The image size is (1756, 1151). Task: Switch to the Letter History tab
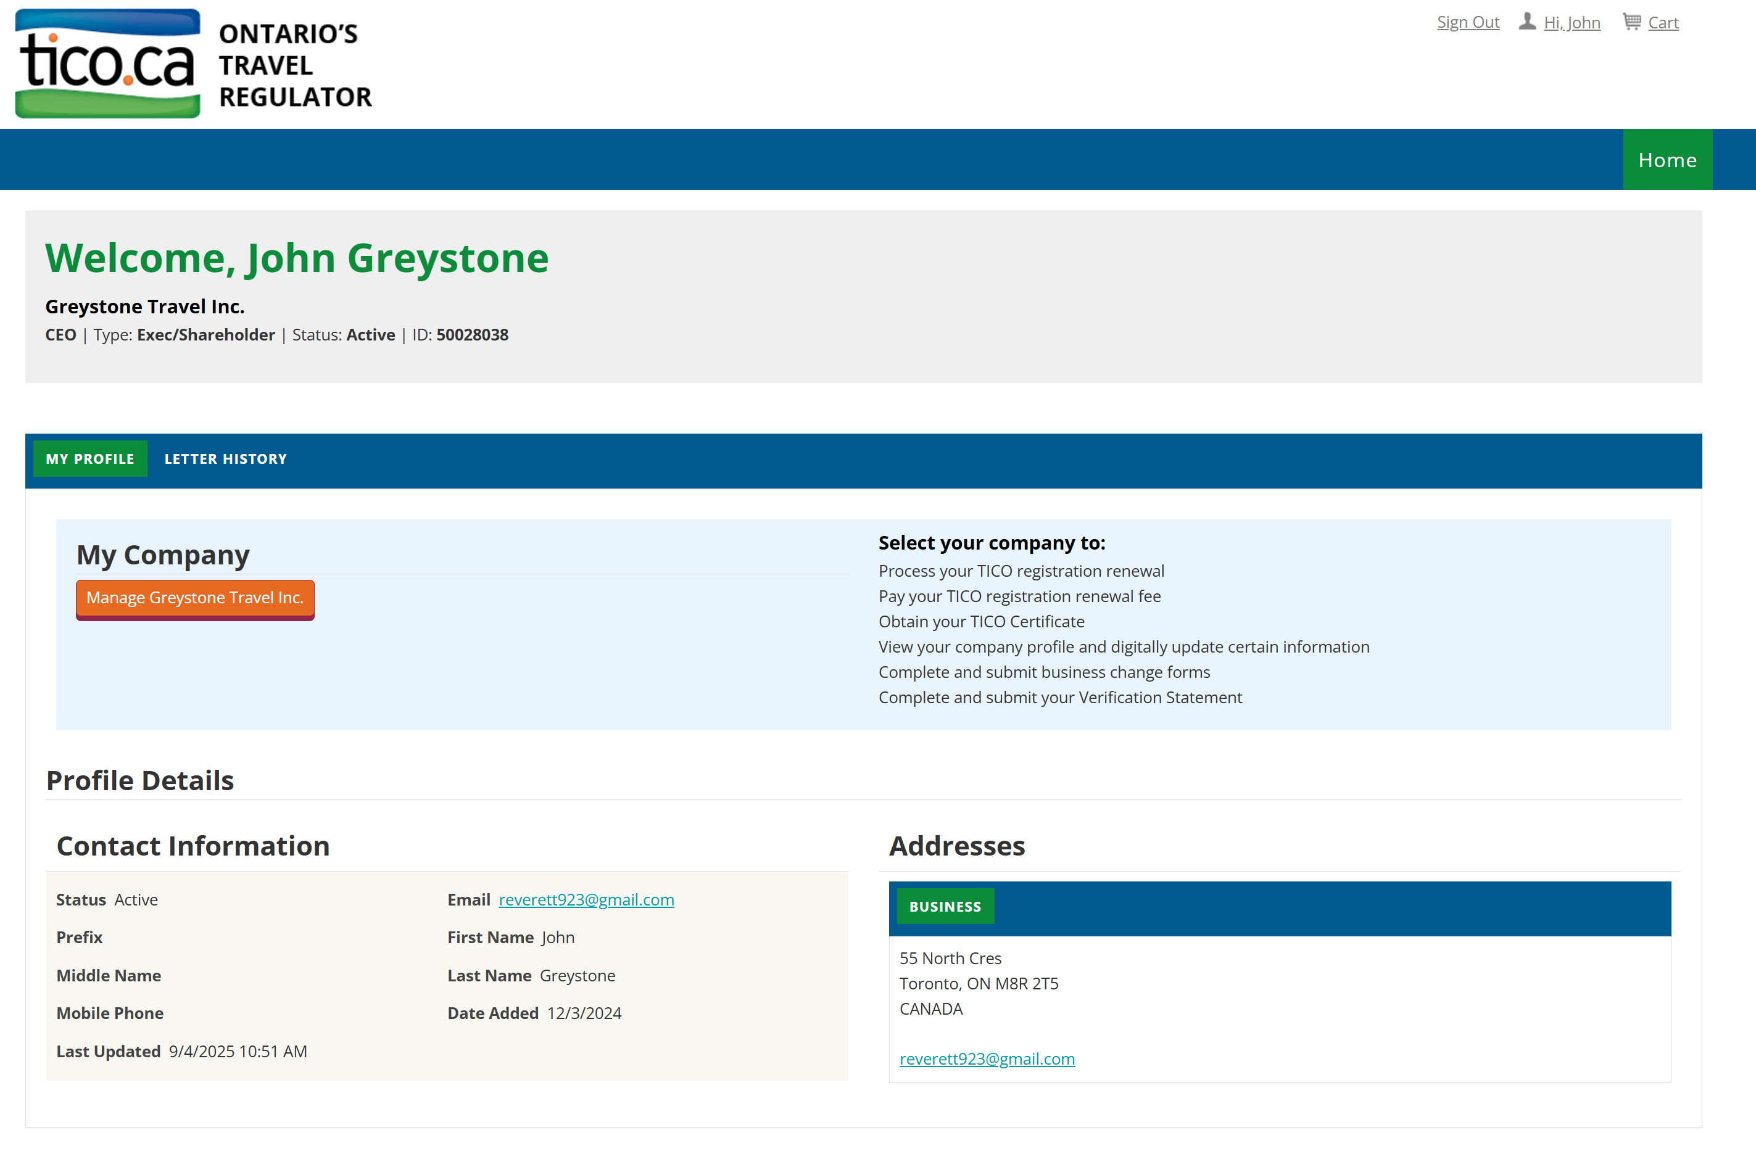click(225, 458)
